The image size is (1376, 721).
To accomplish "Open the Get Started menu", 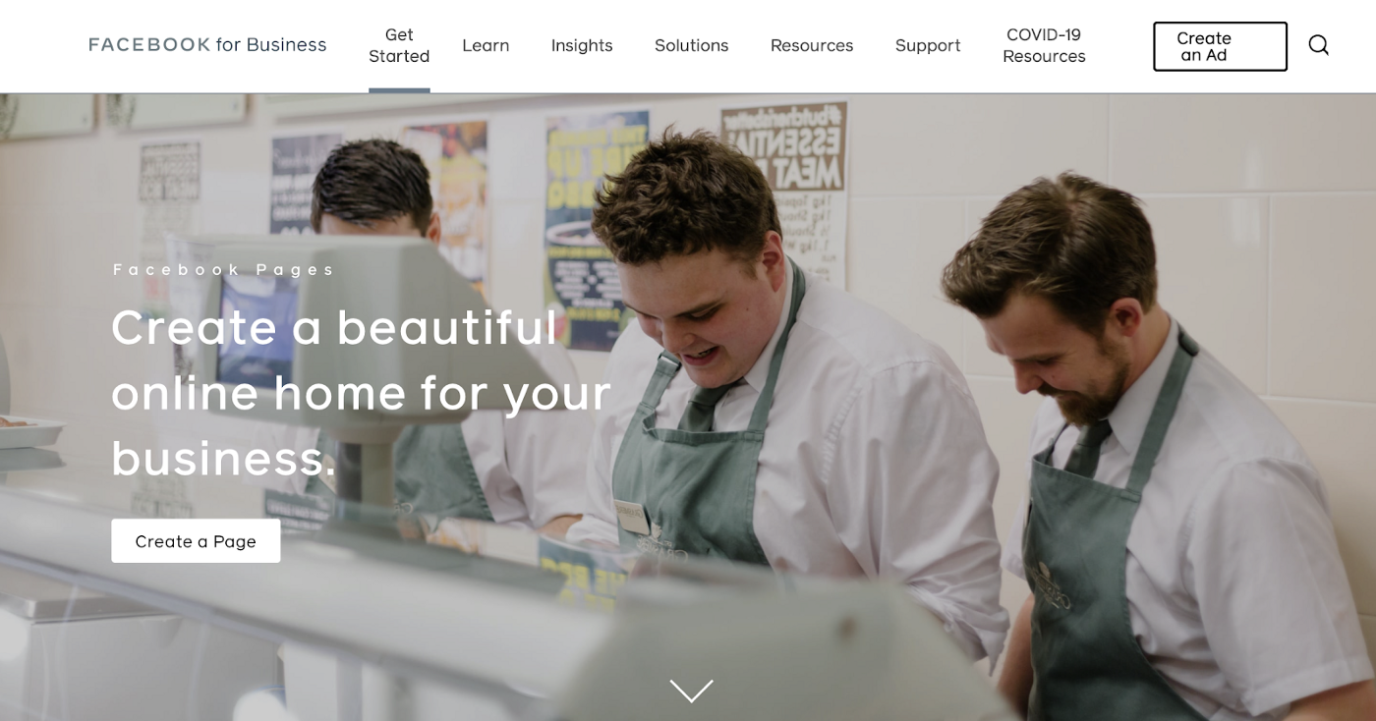I will [399, 45].
